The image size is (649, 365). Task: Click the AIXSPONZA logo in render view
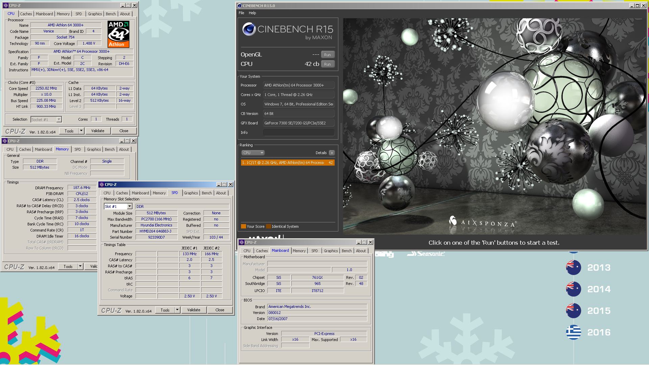click(x=482, y=222)
